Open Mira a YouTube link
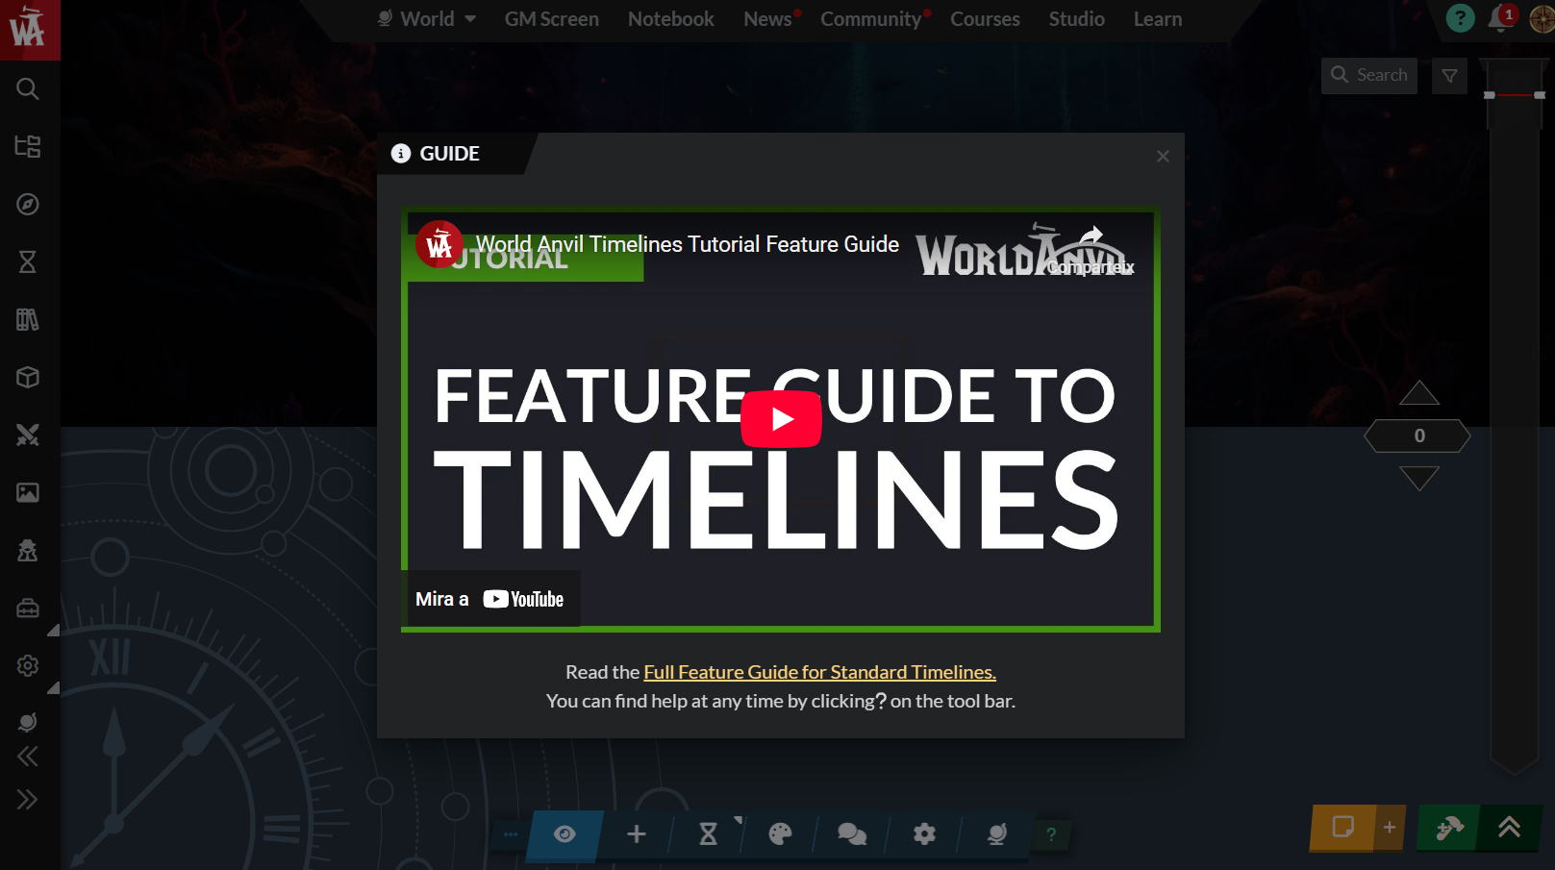1555x870 pixels. point(489,599)
